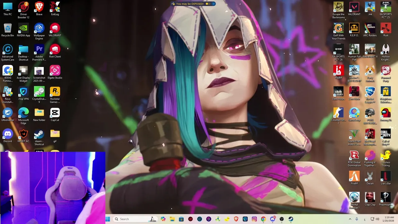Launch R.E.P.O. game shortcut
The width and height of the screenshot is (398, 224).
354,30
